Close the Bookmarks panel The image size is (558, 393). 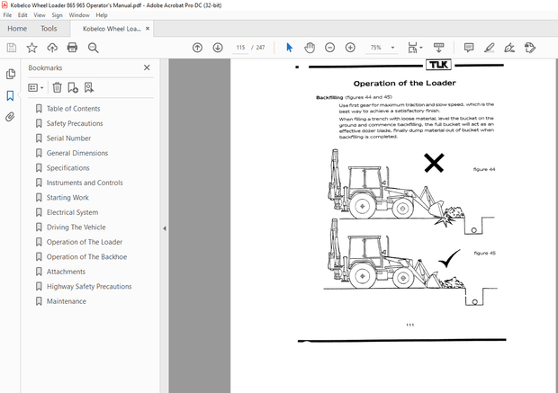click(x=147, y=67)
